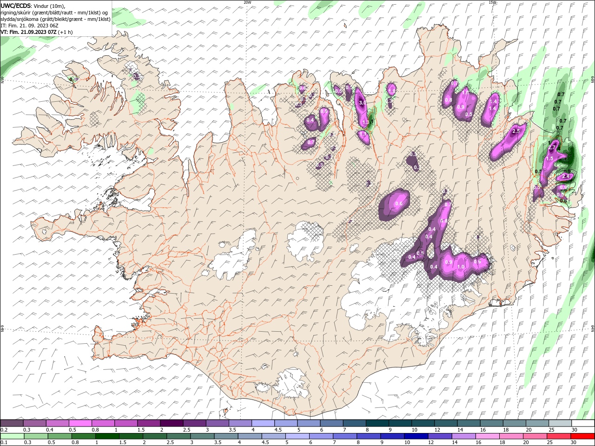Click the 3.0 snowfall value on the map
The height and width of the screenshot is (446, 595).
click(x=362, y=102)
